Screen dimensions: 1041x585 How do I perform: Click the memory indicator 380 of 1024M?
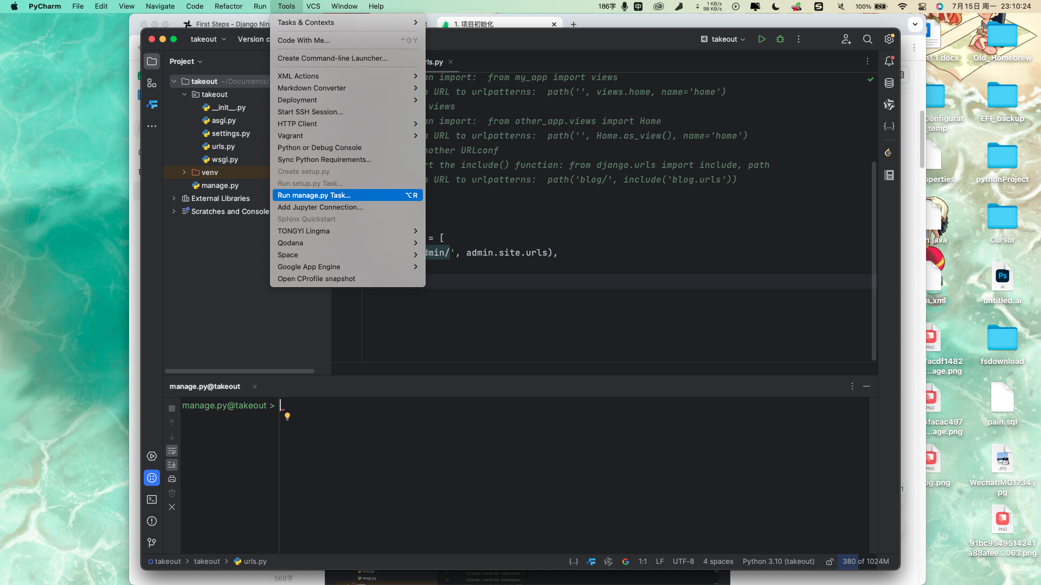pyautogui.click(x=865, y=562)
